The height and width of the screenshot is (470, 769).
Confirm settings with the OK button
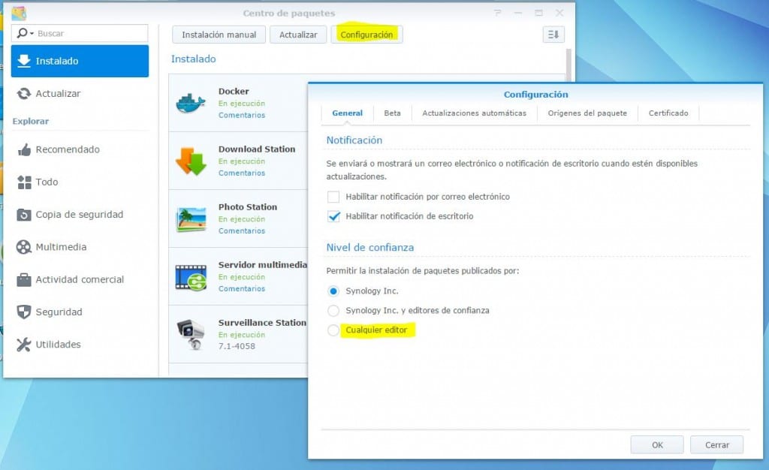pos(656,444)
